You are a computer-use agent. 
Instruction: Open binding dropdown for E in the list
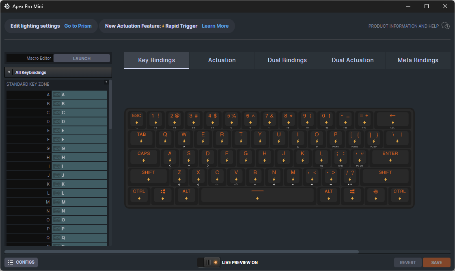[x=79, y=130]
